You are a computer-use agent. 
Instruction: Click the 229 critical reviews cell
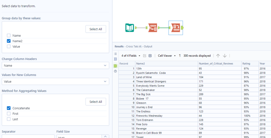(220, 86)
